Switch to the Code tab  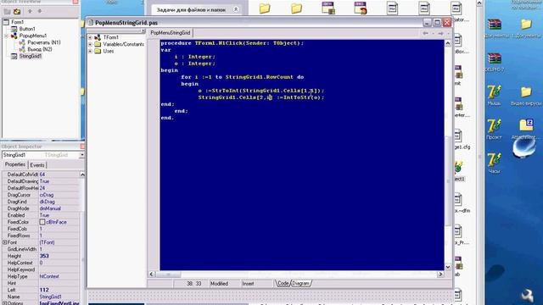(283, 283)
